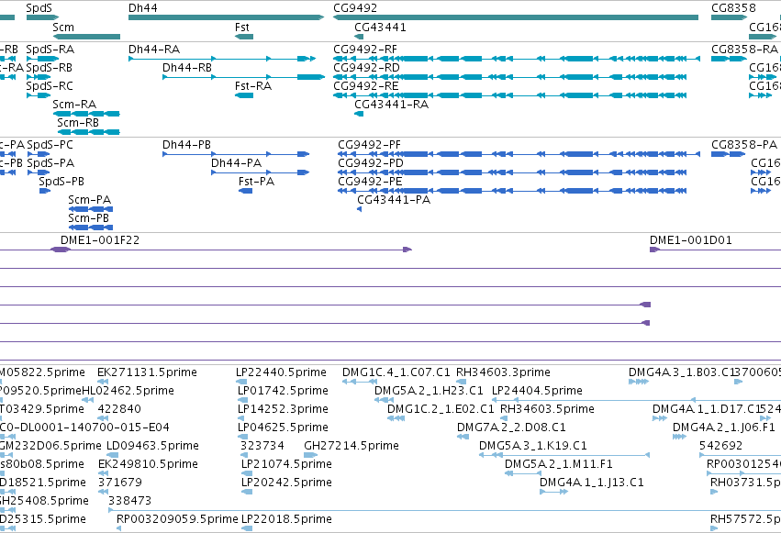The image size is (781, 533).
Task: Click EST EK271131.5prime
Action: point(103,382)
